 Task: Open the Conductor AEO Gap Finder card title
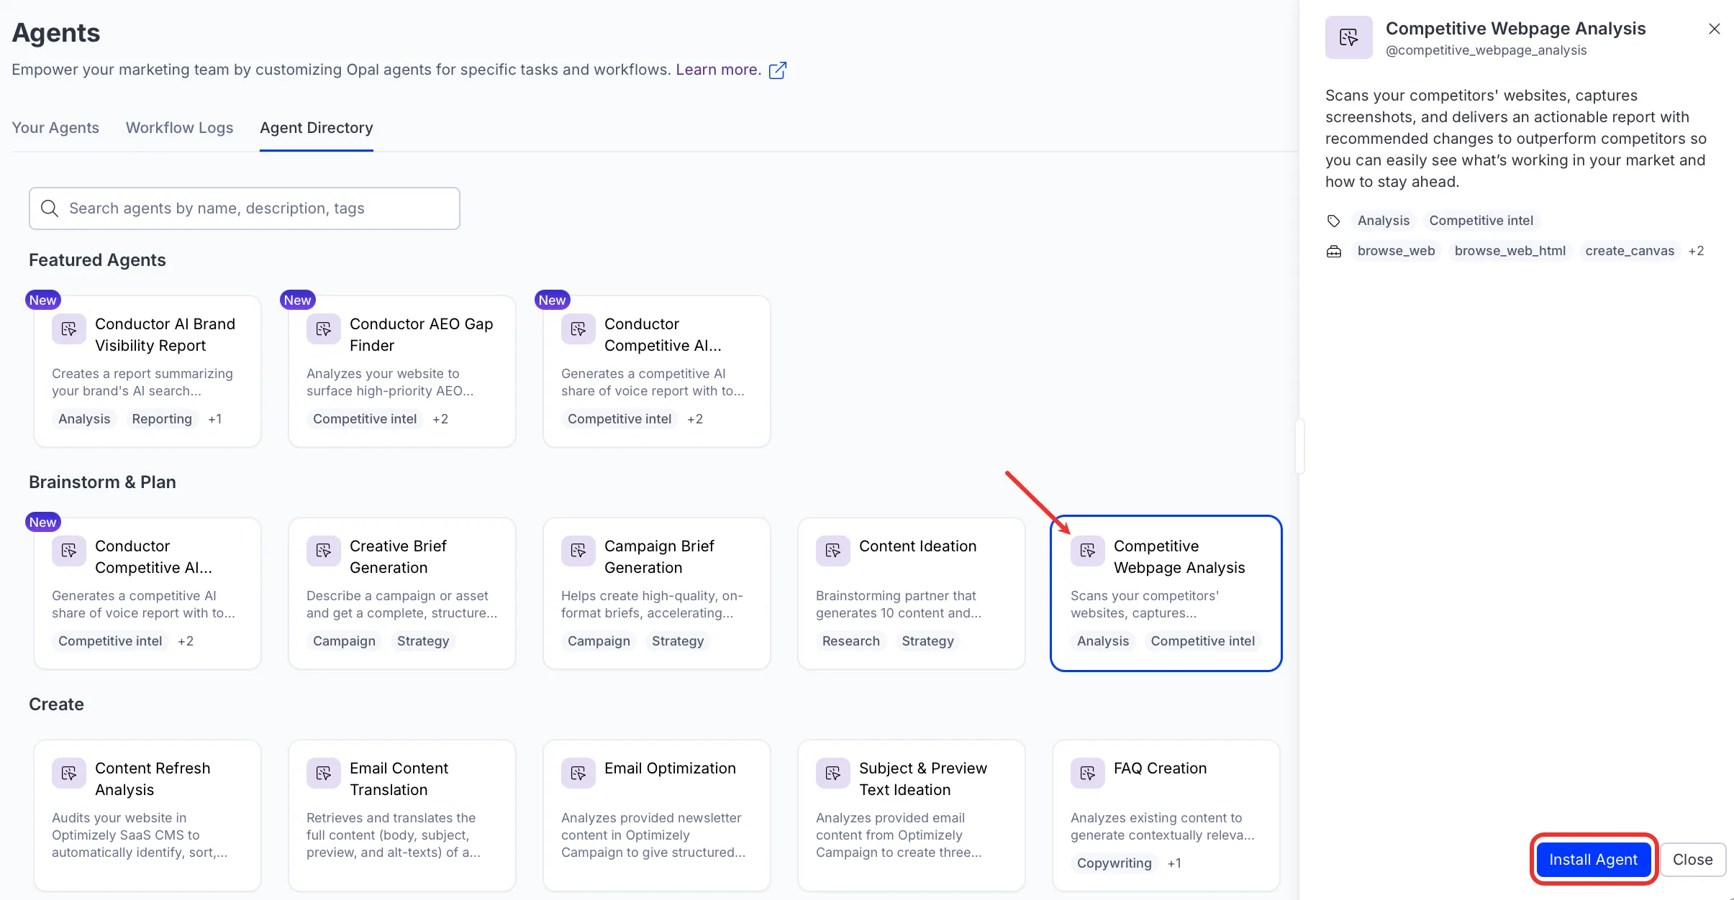point(422,335)
